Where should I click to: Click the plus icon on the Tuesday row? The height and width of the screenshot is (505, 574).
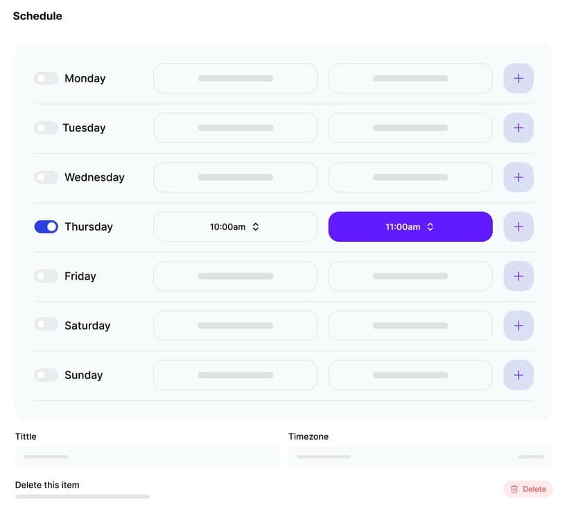[x=518, y=127]
